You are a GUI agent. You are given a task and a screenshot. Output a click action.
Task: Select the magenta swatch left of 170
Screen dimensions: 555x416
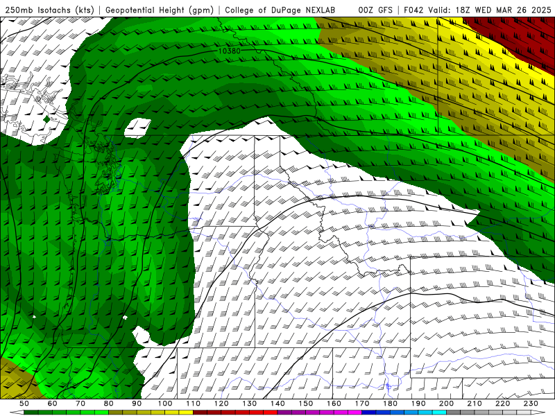coord(355,413)
